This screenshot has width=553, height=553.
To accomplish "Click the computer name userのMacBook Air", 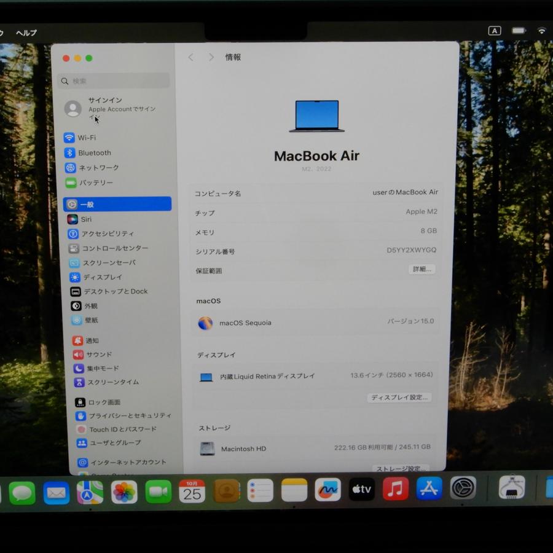I will 406,192.
